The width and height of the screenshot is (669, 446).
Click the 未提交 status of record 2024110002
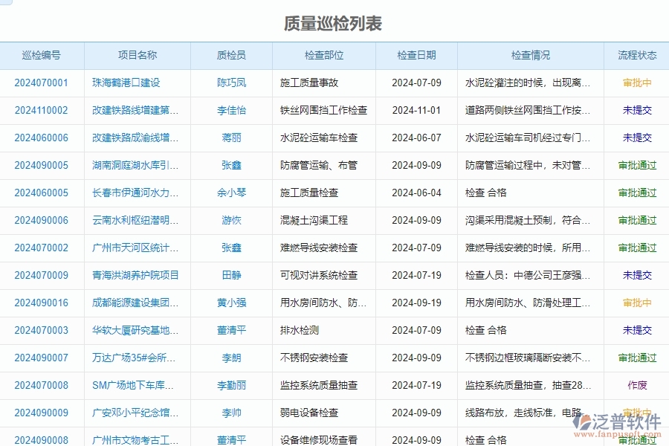coord(636,111)
